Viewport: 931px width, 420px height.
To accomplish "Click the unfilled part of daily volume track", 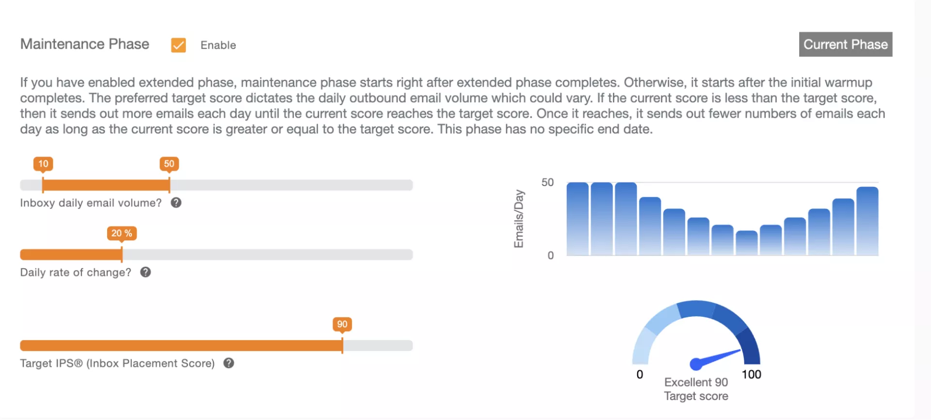I will [x=291, y=185].
